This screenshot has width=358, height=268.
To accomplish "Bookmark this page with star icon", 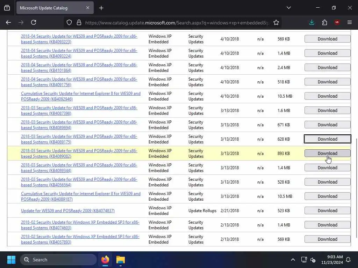I will pos(276,22).
